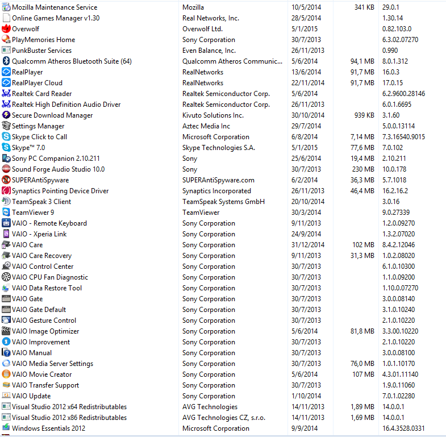Click the Windows Essentials 2012 icon
The width and height of the screenshot is (446, 437).
(6, 428)
